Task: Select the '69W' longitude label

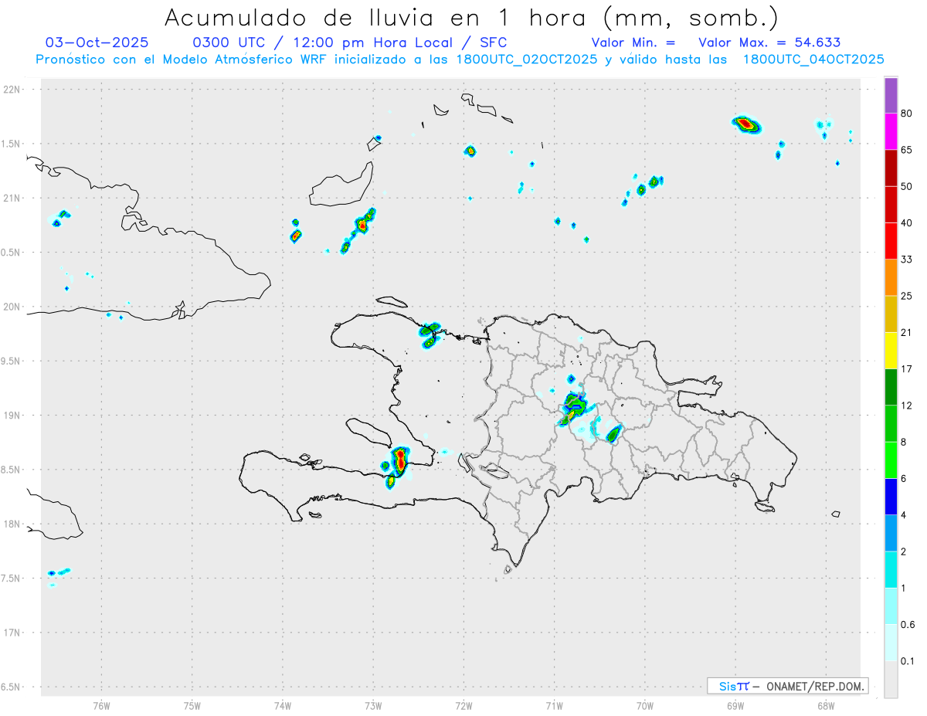Action: pyautogui.click(x=735, y=705)
